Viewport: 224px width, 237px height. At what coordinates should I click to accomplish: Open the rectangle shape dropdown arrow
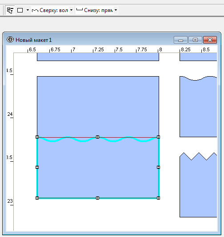[28, 10]
